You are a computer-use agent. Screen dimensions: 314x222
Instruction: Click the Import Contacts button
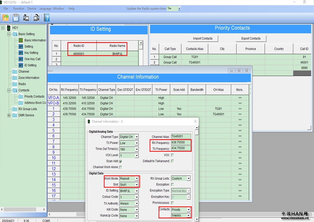tap(203, 38)
